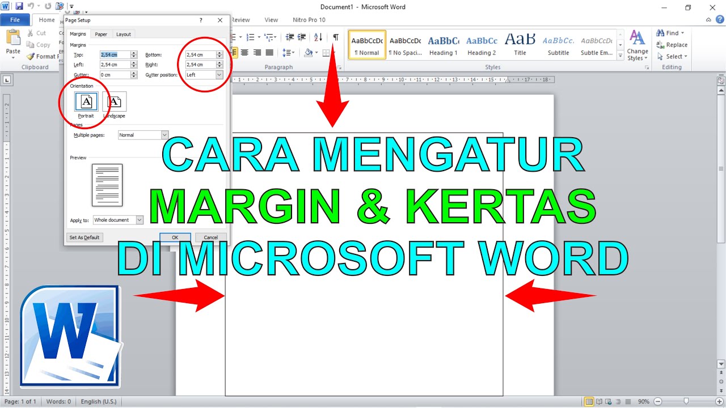Viewport: 726px width, 408px height.
Task: Switch to the Paper tab in Page Setup
Action: pos(101,34)
